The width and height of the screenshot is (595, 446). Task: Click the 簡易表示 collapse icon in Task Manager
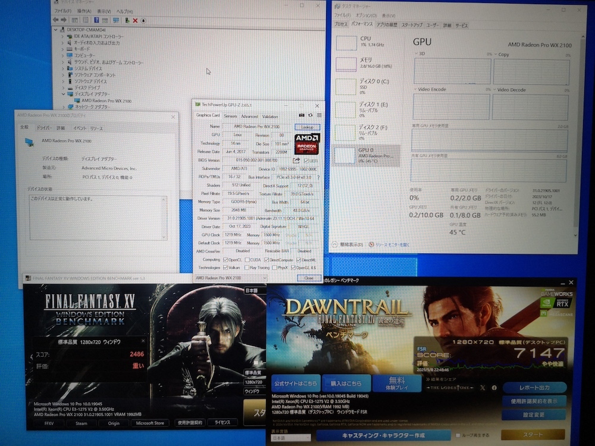click(x=334, y=244)
